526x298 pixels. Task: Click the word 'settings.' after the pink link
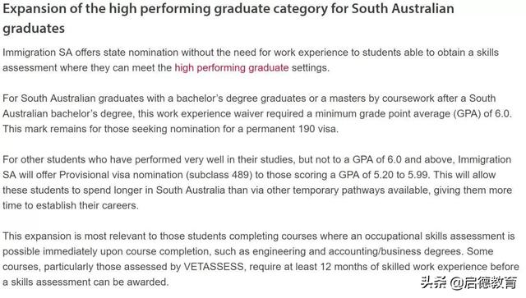tap(311, 68)
